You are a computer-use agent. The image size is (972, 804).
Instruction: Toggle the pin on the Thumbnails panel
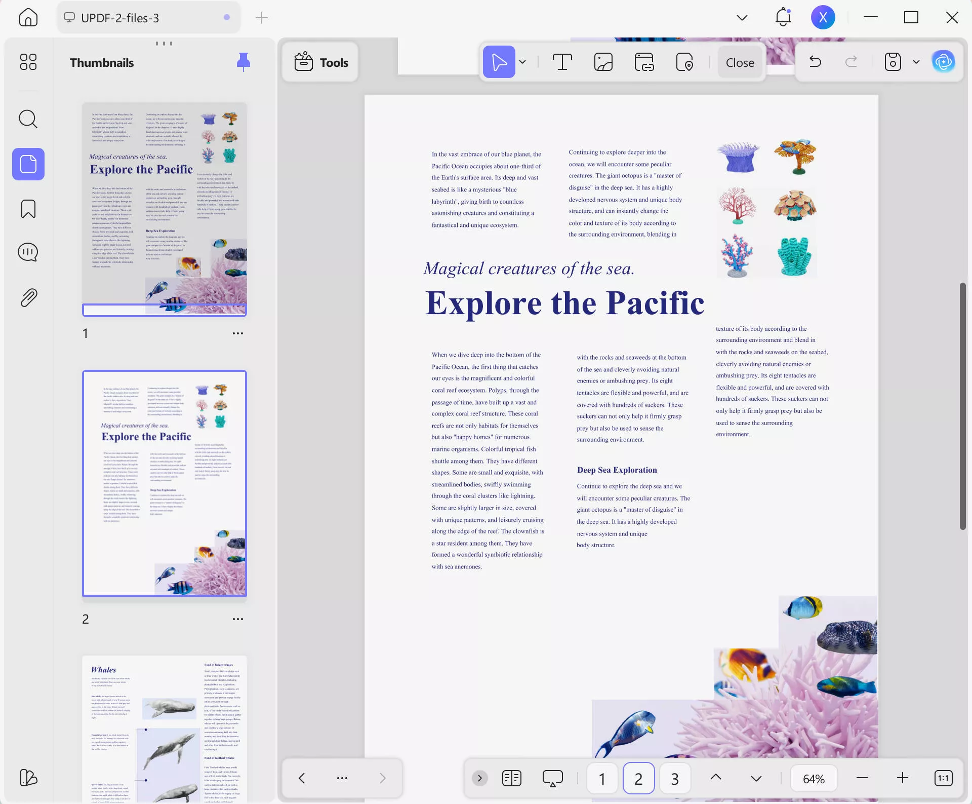pyautogui.click(x=243, y=62)
